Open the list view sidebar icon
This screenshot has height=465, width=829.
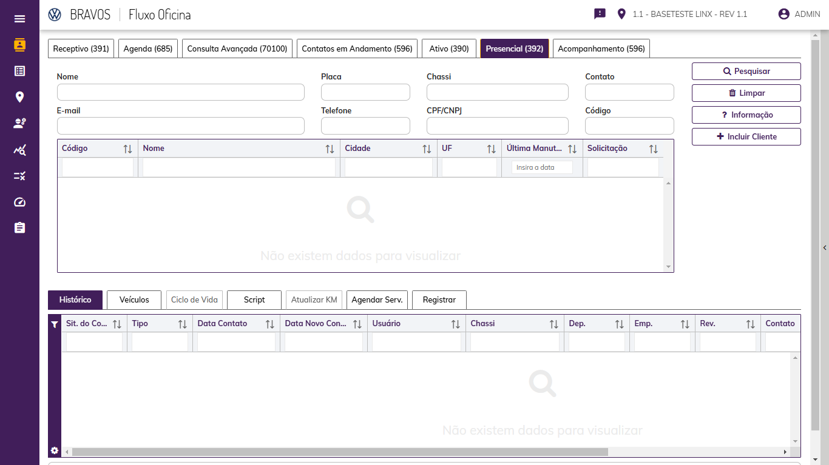19,71
